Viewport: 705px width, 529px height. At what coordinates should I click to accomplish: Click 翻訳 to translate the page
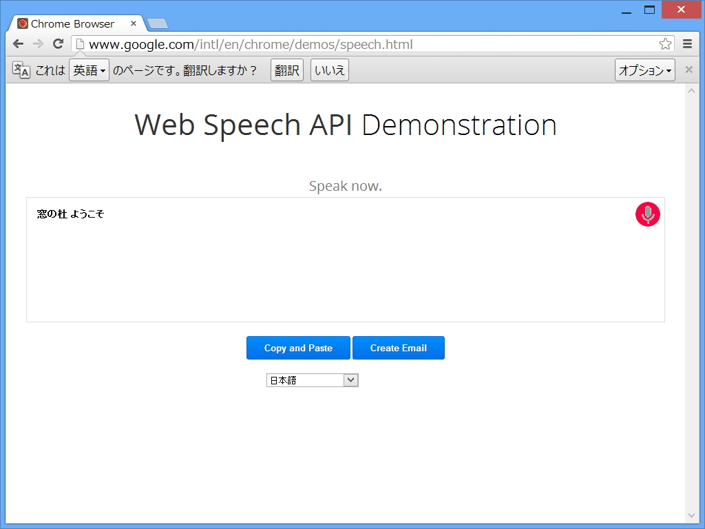286,70
